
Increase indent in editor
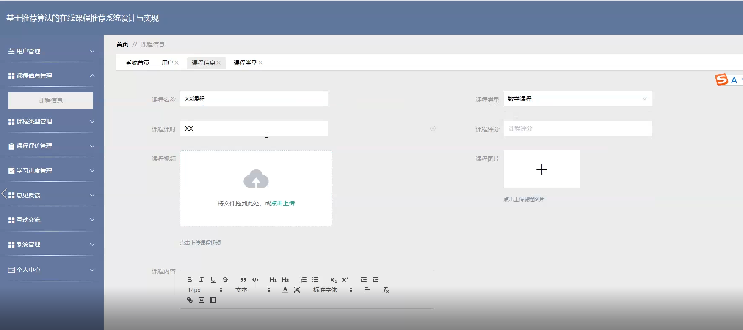pyautogui.click(x=376, y=280)
